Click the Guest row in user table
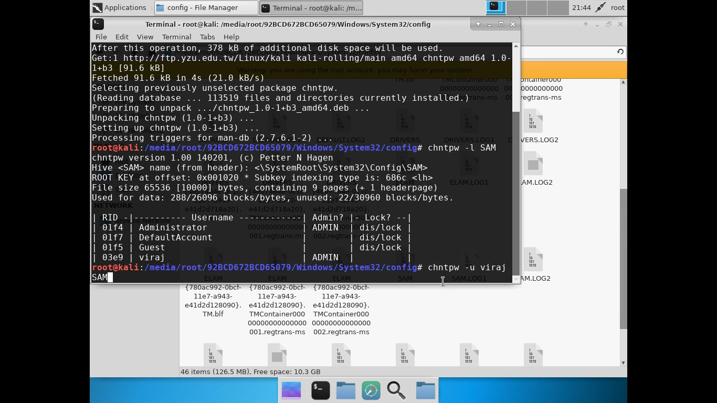Screen dimensions: 717x403 tap(251, 247)
